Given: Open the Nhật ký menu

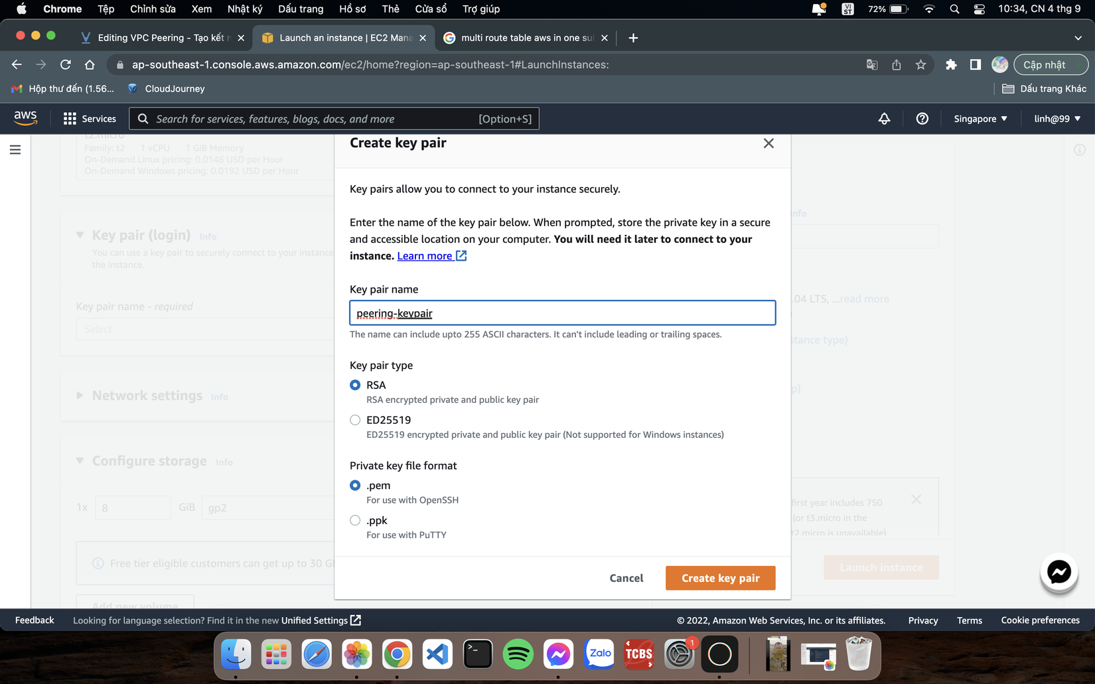Looking at the screenshot, I should click(x=245, y=9).
